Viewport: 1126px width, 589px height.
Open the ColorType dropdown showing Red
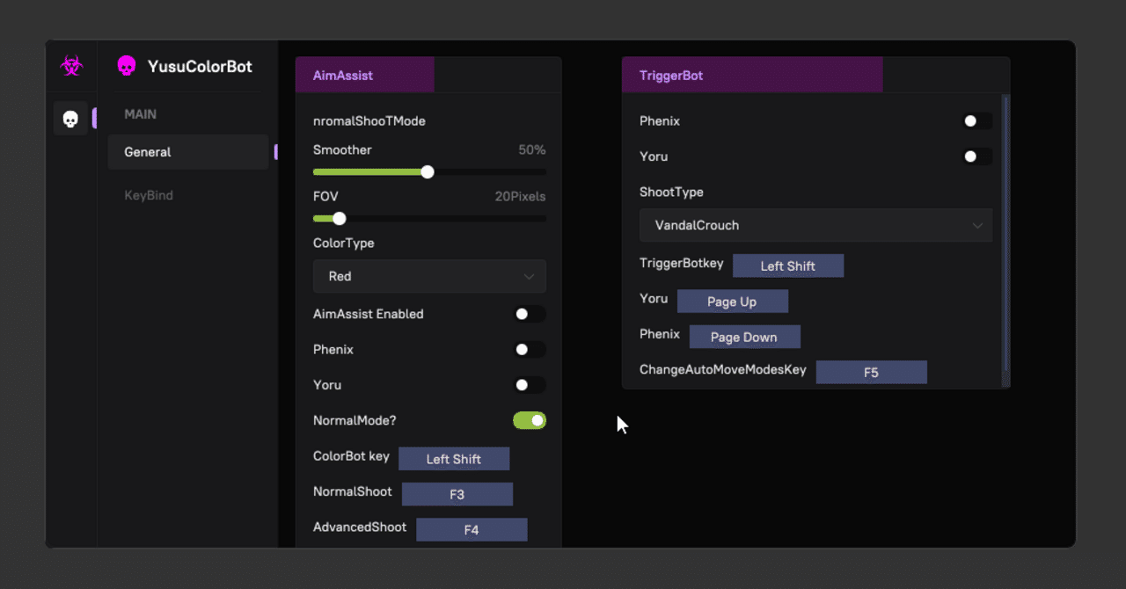coord(429,276)
